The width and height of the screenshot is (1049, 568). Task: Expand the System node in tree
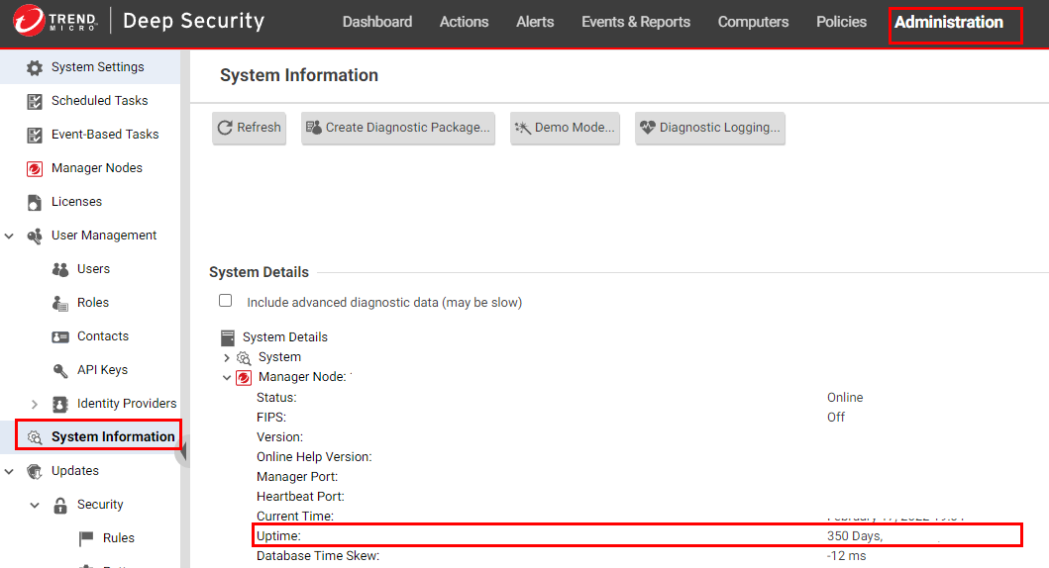(x=227, y=358)
